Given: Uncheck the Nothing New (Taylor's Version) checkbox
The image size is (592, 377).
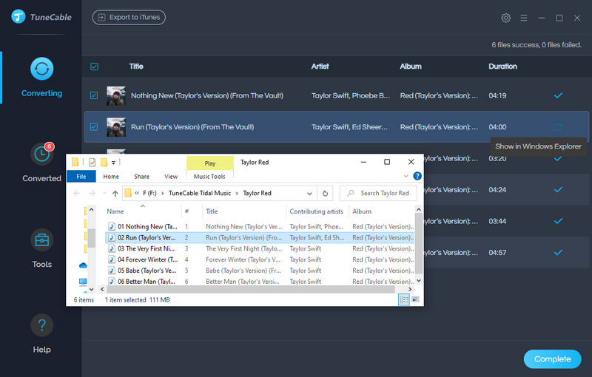Looking at the screenshot, I should click(x=94, y=96).
